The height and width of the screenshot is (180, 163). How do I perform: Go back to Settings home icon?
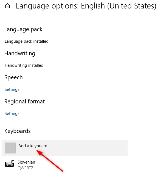click(x=8, y=6)
